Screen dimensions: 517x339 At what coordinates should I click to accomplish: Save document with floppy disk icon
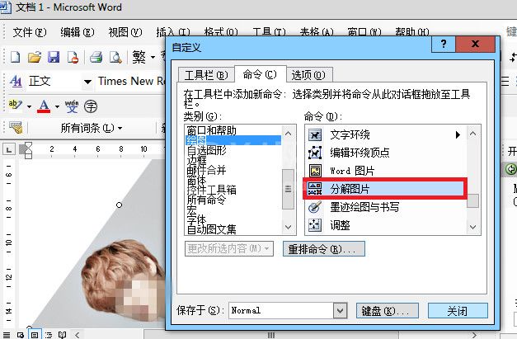[54, 57]
